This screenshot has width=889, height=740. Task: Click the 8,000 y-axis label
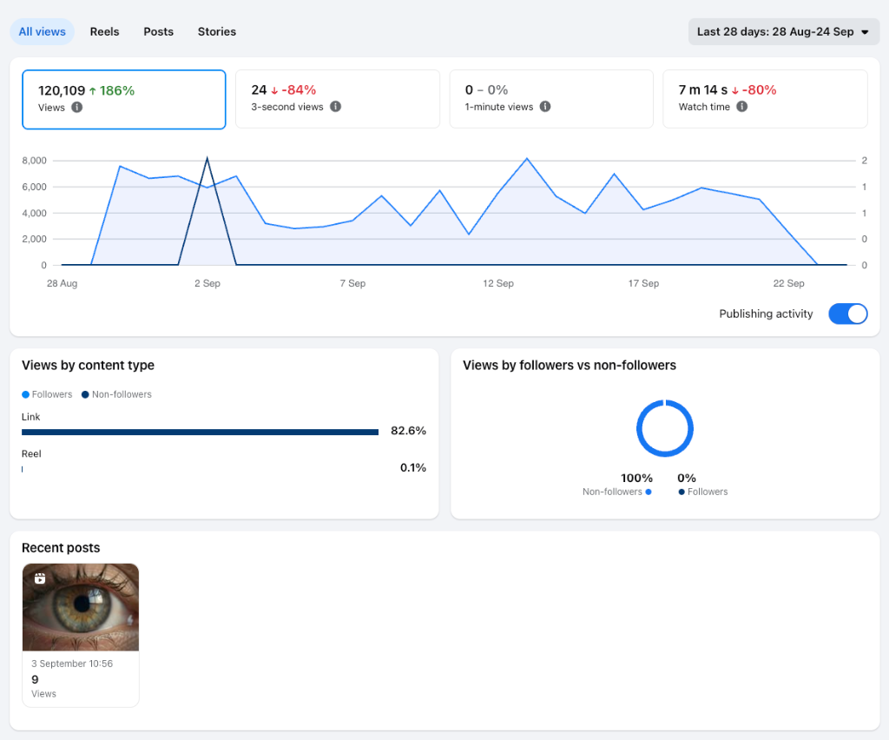(34, 161)
